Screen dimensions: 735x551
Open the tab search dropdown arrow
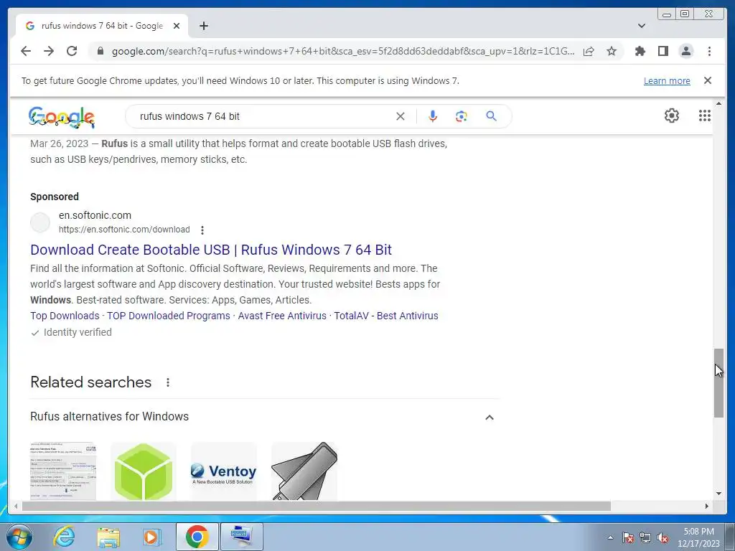pyautogui.click(x=642, y=26)
